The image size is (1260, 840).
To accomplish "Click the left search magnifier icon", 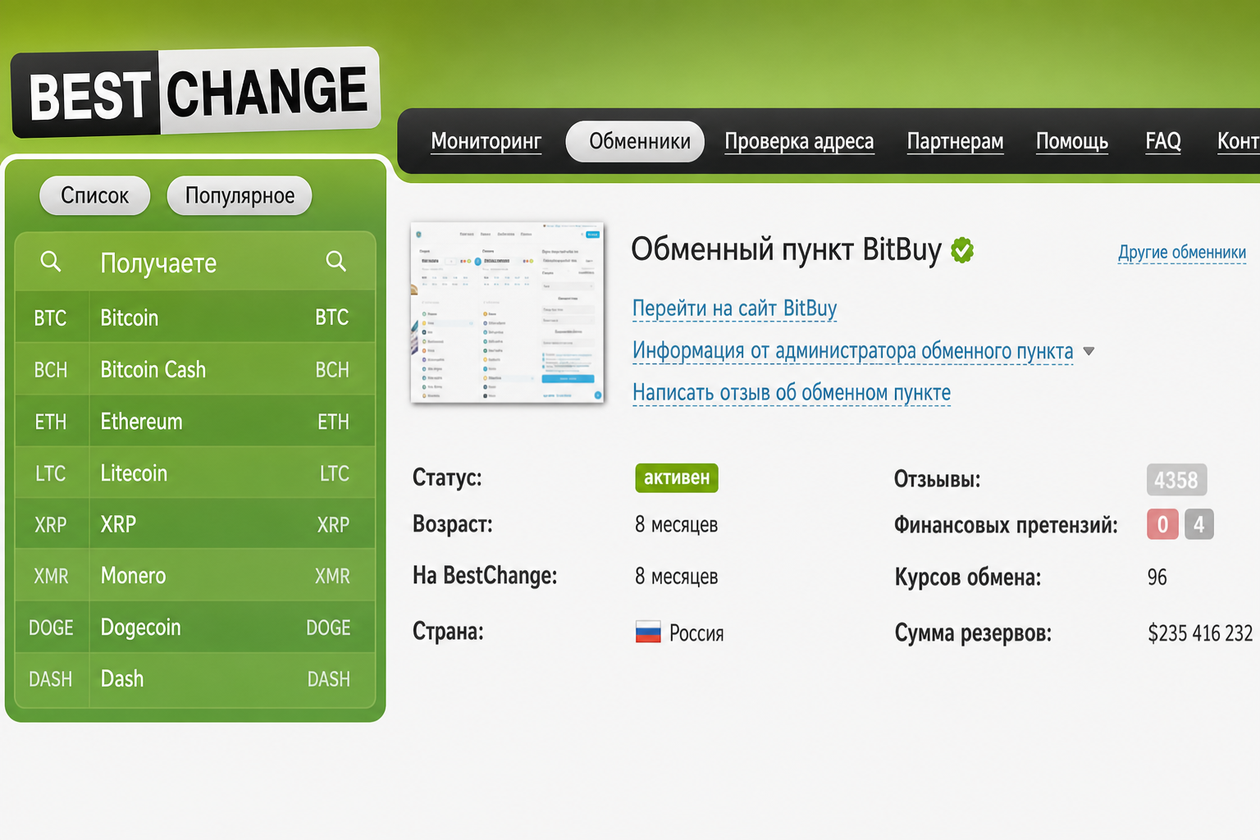I will [51, 262].
